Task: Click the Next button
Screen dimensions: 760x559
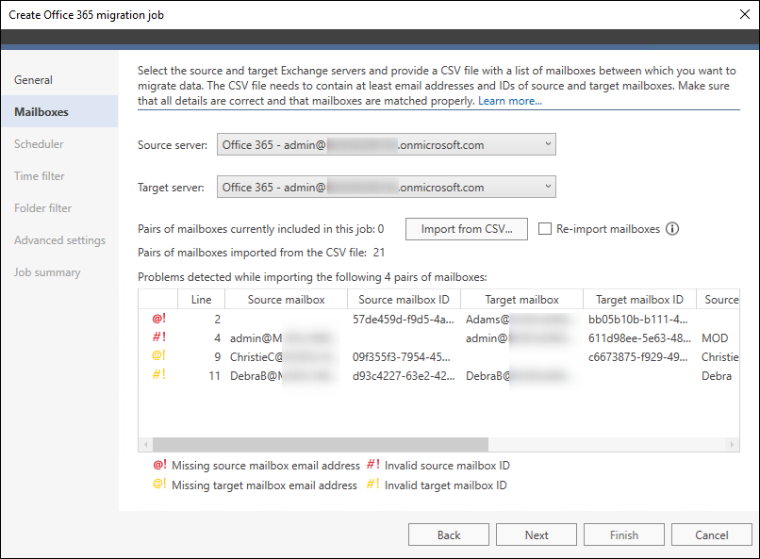Action: [x=537, y=534]
